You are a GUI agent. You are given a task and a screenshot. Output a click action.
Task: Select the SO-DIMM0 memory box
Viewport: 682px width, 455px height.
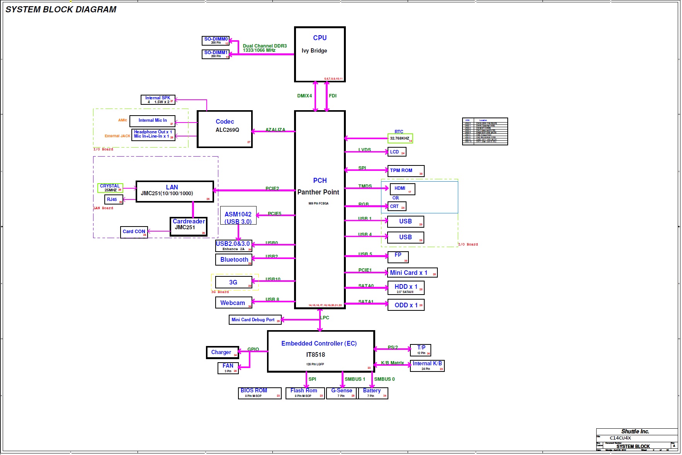[x=216, y=41]
